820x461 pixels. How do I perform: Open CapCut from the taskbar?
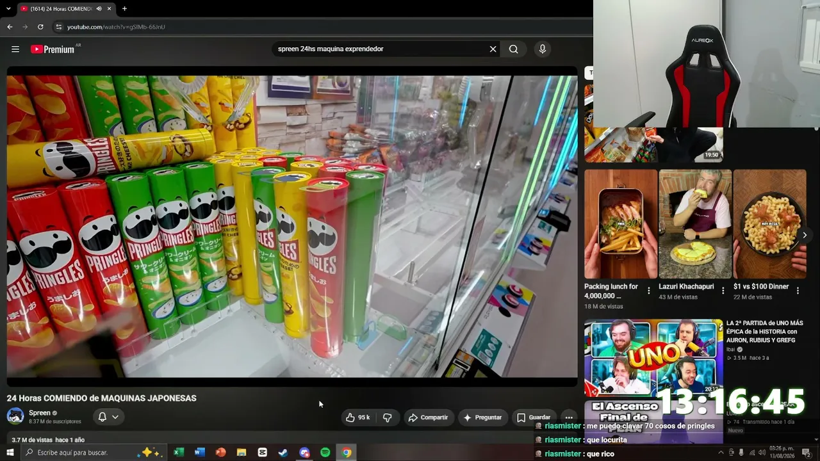pos(262,453)
